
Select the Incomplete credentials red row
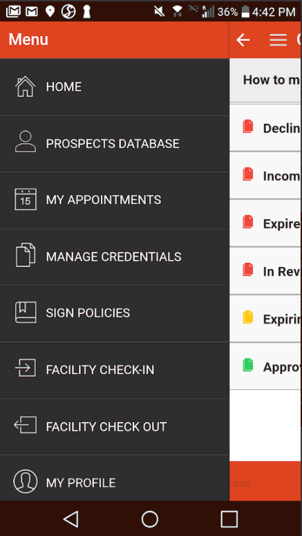[x=265, y=176]
